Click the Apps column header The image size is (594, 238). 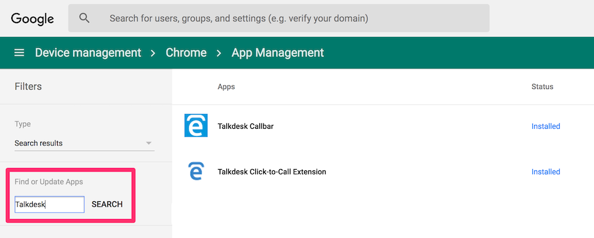click(x=226, y=87)
